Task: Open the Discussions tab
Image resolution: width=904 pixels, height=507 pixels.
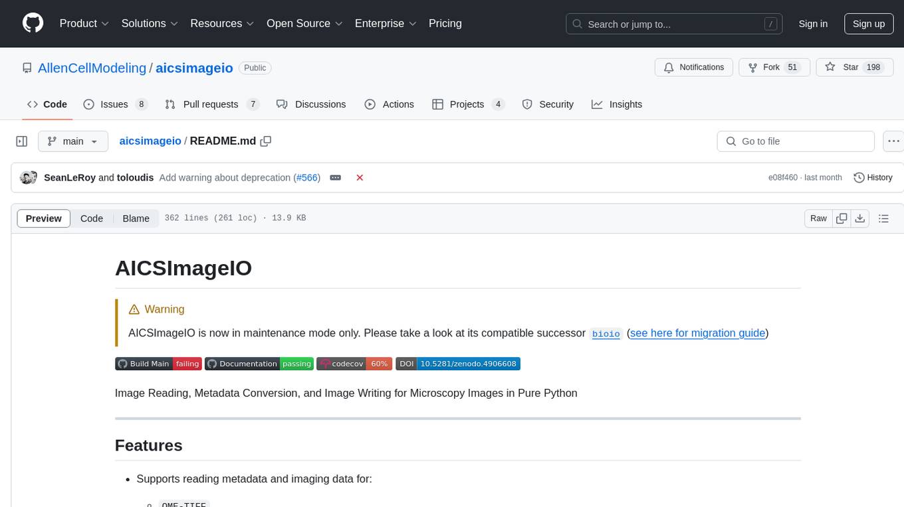Action: click(311, 104)
